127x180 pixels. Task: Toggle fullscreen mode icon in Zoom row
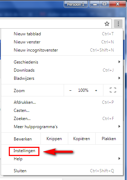[x=113, y=90]
